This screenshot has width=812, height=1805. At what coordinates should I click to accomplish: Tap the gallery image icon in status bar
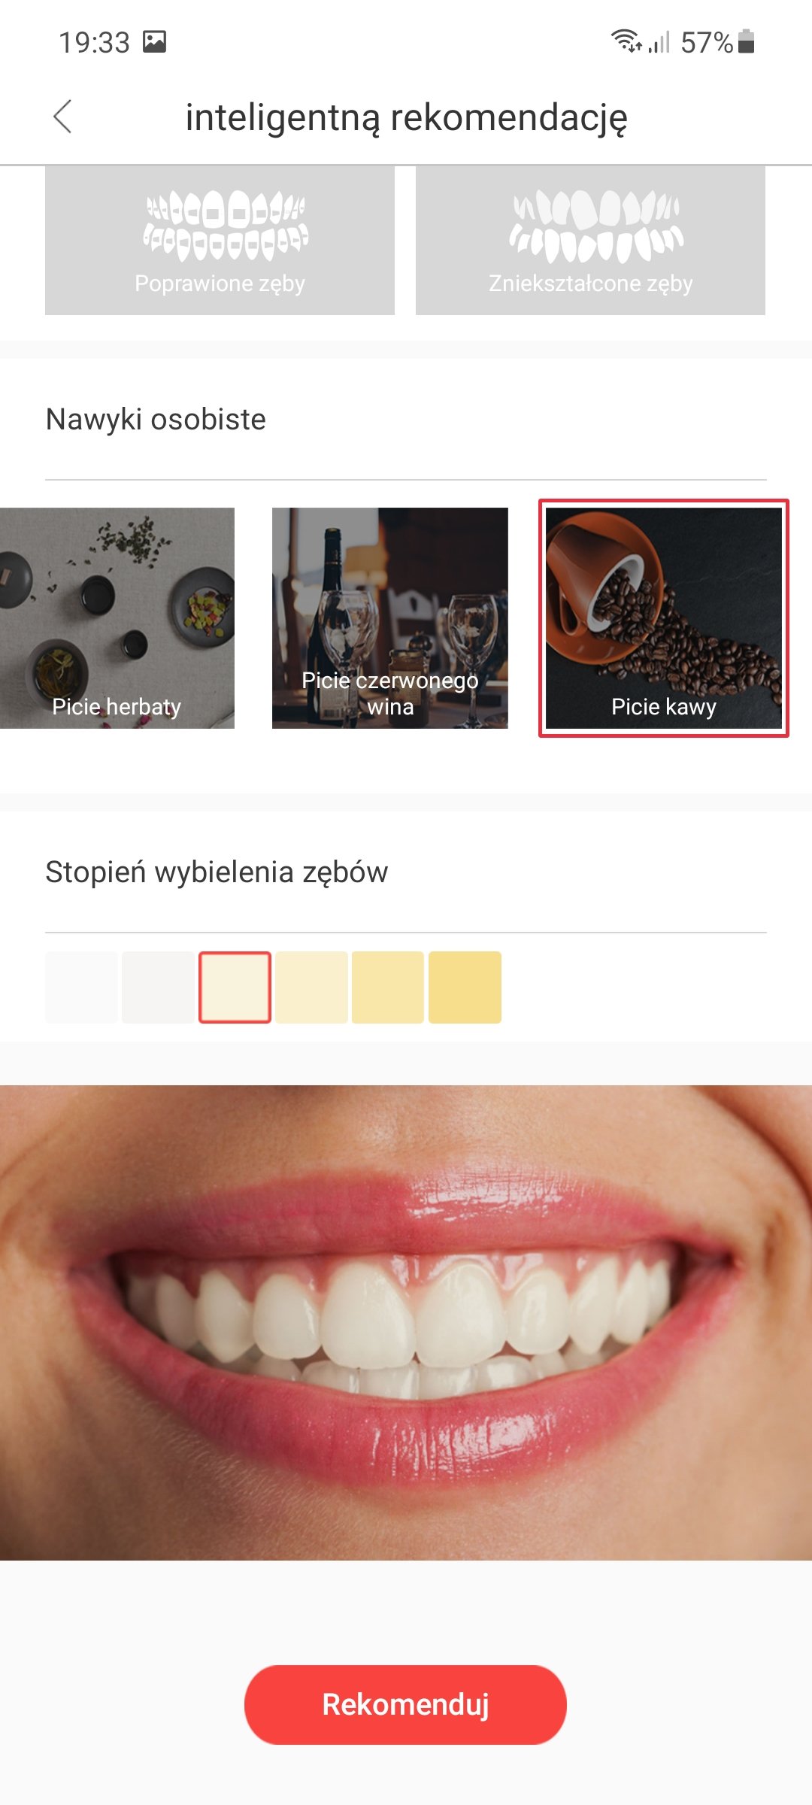(x=154, y=41)
